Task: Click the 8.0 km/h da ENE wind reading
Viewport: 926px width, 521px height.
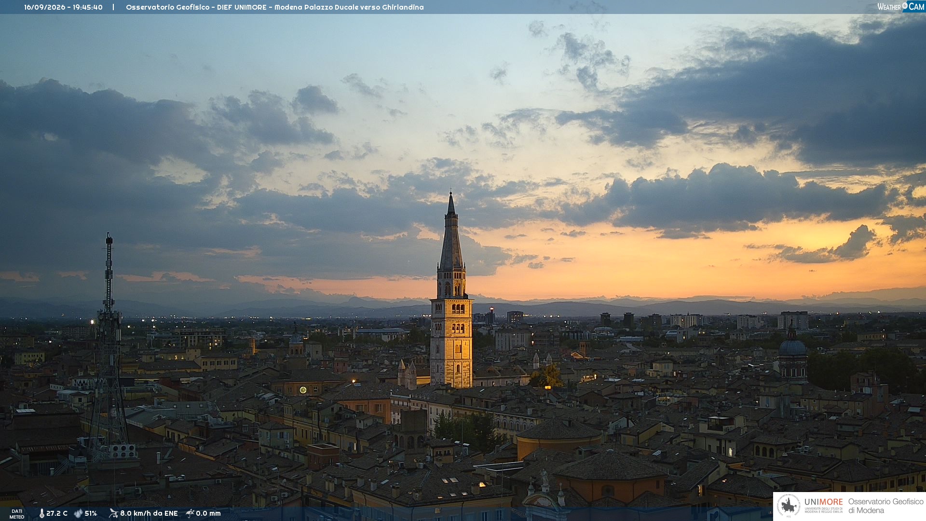Action: coord(149,513)
